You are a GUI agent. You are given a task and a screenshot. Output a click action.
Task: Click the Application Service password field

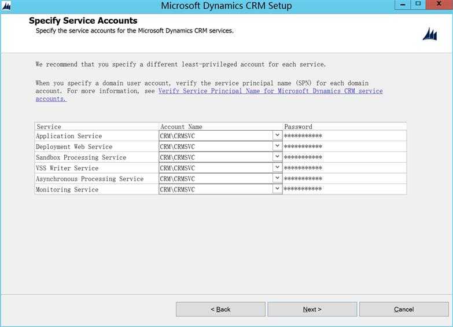point(344,135)
